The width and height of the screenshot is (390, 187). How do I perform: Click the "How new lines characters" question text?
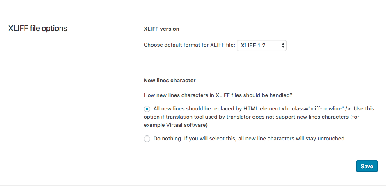tap(218, 95)
